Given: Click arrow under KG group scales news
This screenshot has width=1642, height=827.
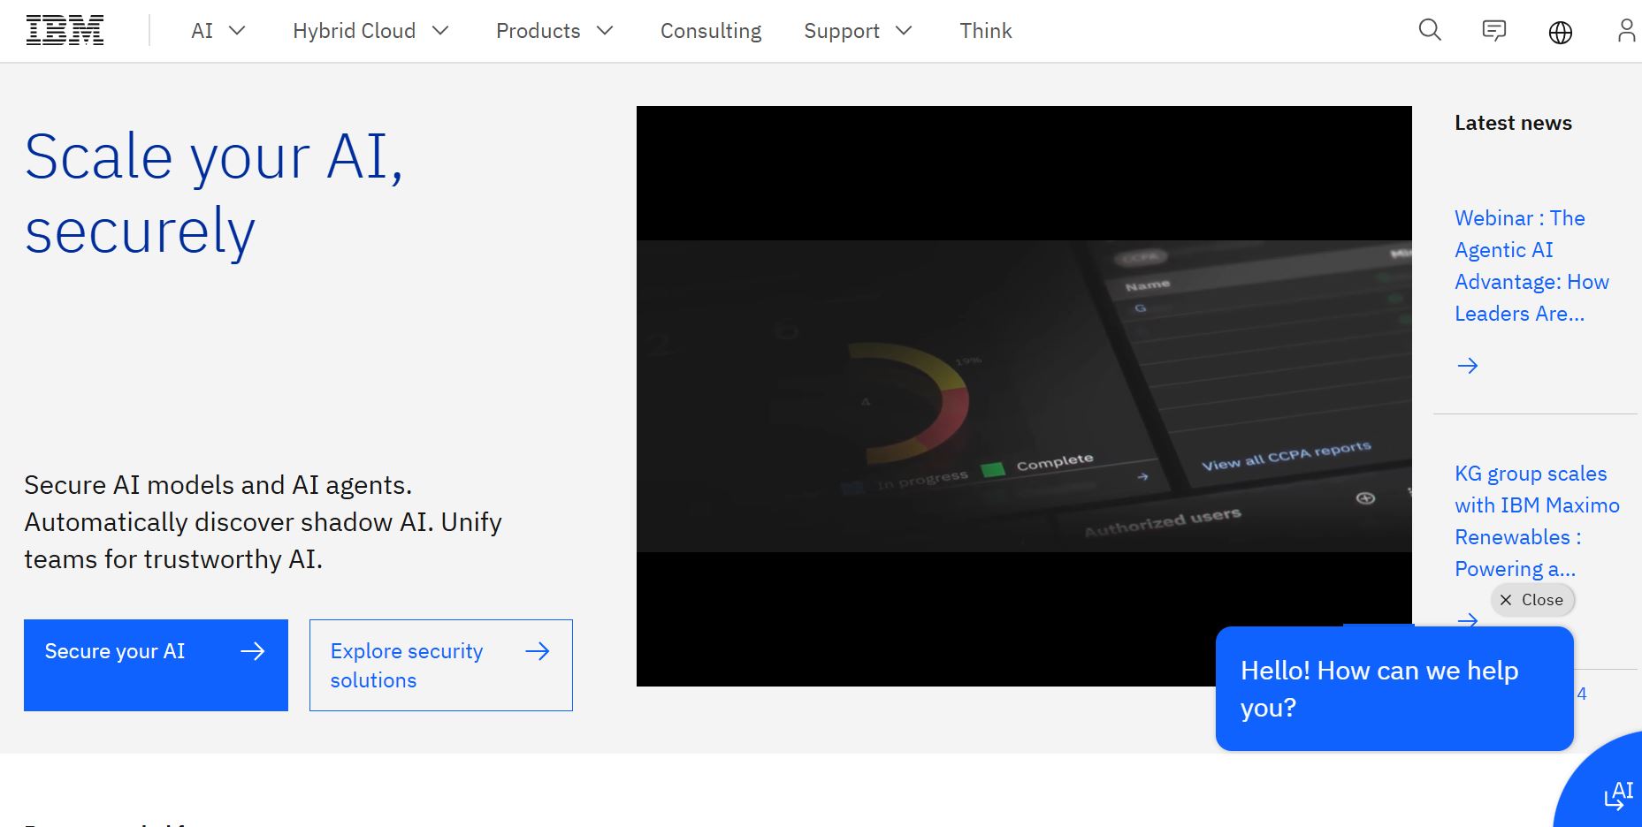Looking at the screenshot, I should click(1468, 619).
